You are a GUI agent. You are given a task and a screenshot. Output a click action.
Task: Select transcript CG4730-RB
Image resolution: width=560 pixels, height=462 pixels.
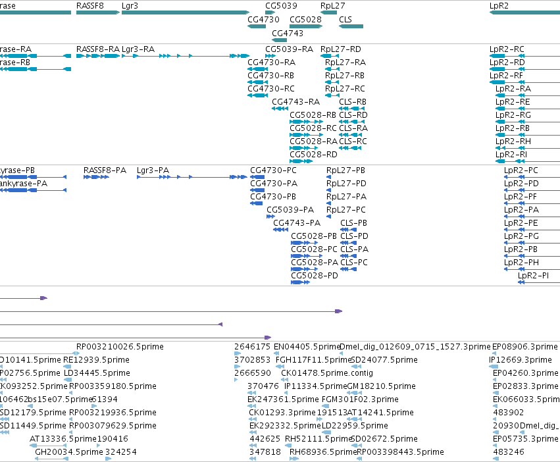(x=270, y=76)
